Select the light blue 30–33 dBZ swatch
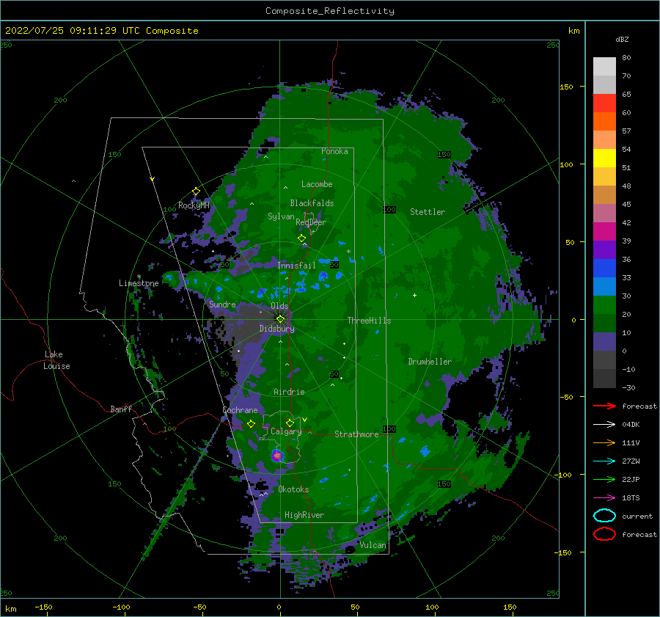Image resolution: width=660 pixels, height=617 pixels. (604, 287)
